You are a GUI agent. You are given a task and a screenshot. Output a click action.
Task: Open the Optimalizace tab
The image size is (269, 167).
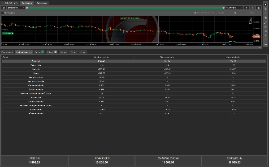click(x=42, y=3)
